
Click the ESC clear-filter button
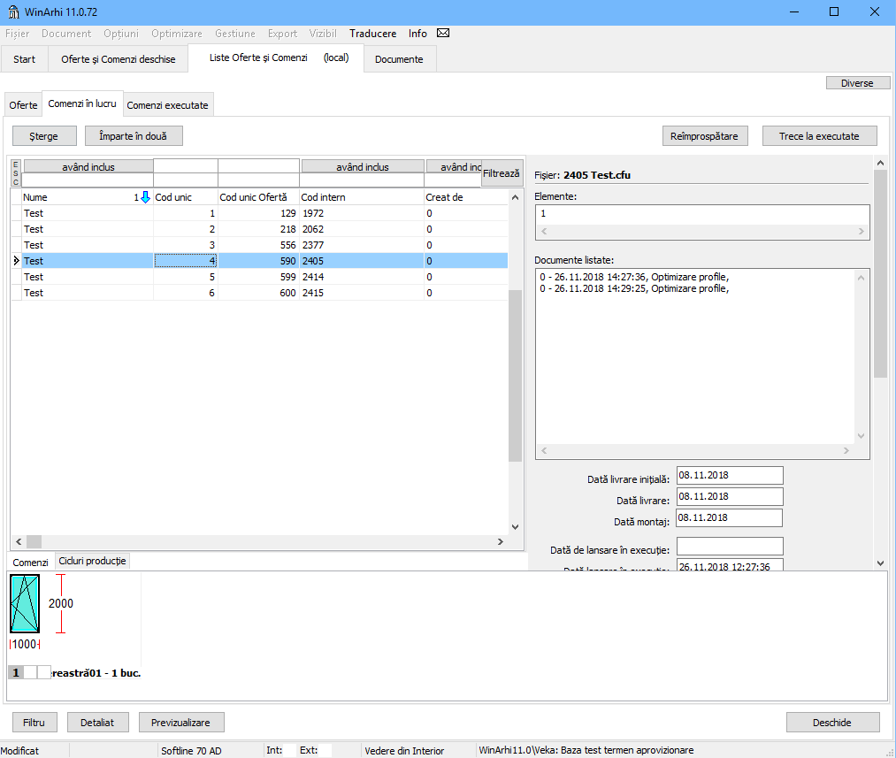pyautogui.click(x=15, y=172)
